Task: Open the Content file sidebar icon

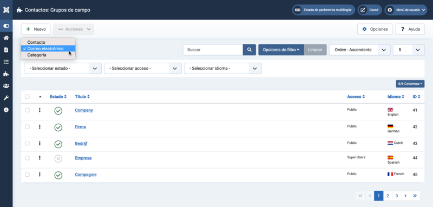Action: pos(6,50)
